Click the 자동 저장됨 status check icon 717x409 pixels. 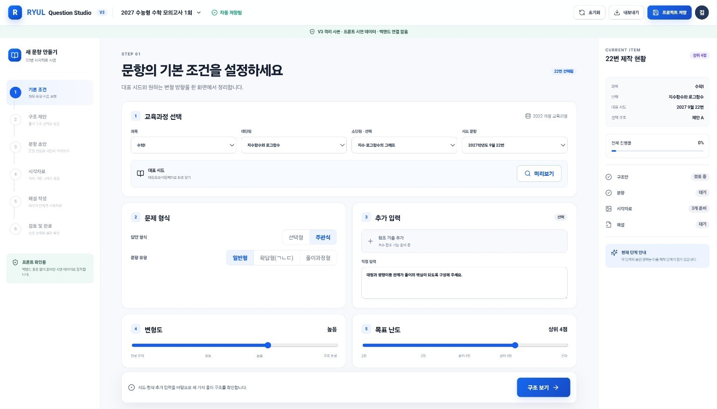coord(215,13)
